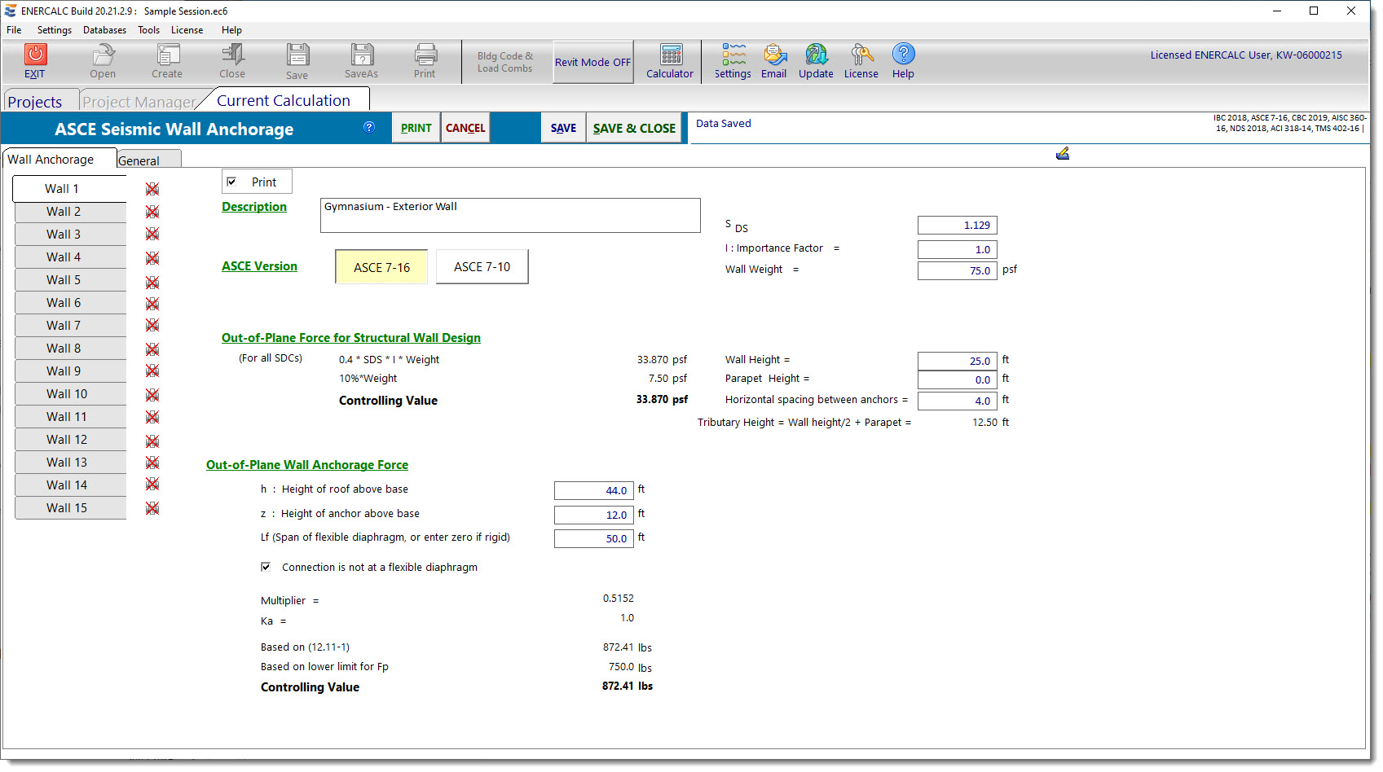Toggle the Print checkbox
1383x772 pixels.
[231, 182]
